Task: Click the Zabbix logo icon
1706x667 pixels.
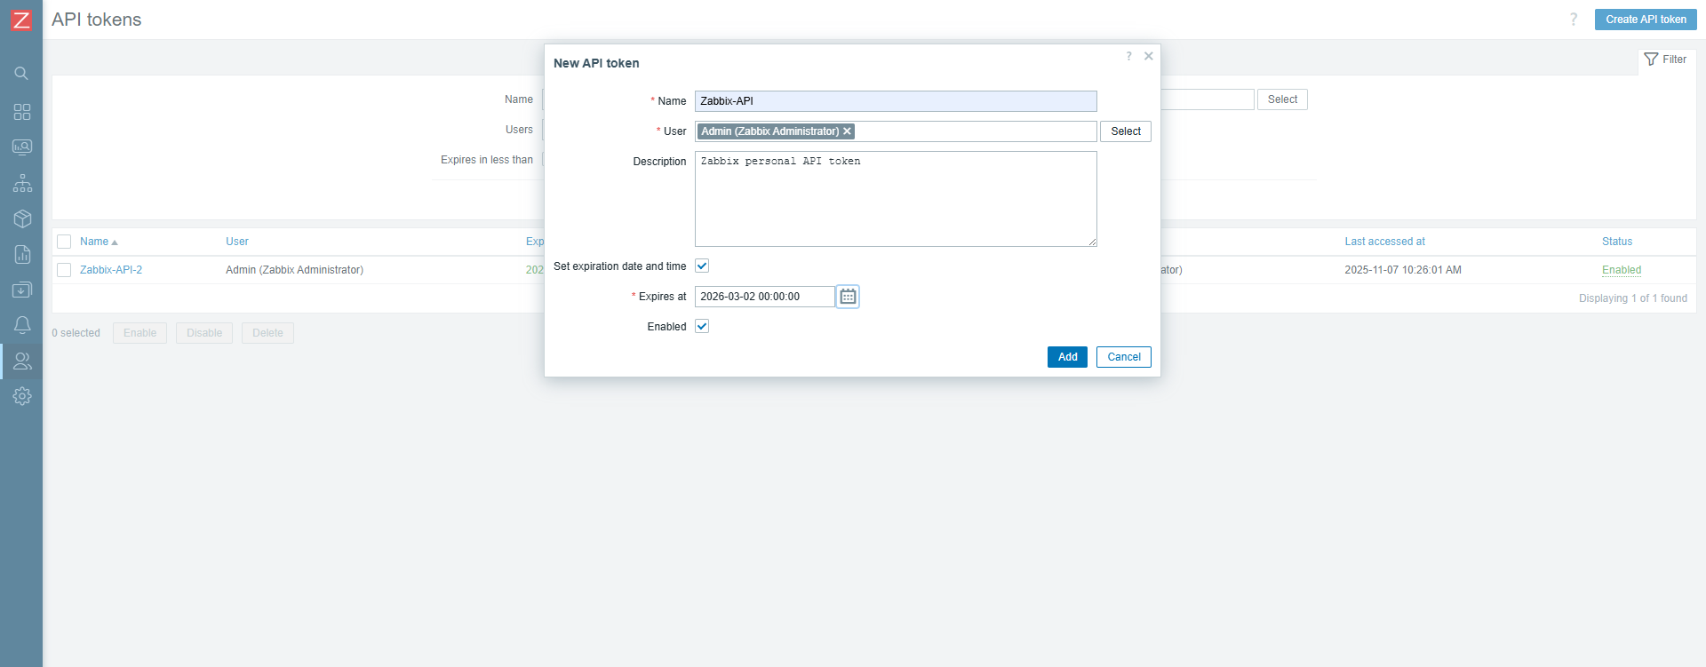Action: pos(21,20)
